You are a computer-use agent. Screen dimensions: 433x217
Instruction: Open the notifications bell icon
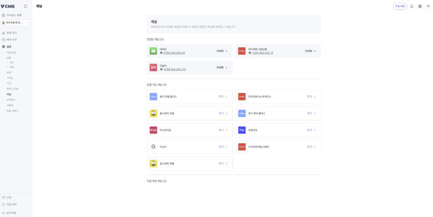(412, 6)
